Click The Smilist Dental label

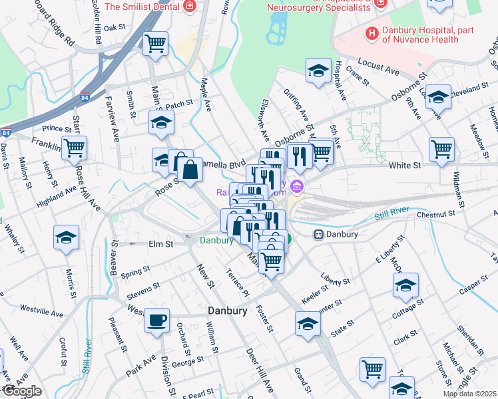[x=142, y=7]
